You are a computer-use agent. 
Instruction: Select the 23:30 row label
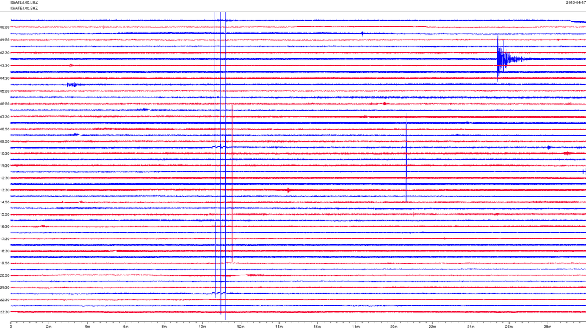click(x=5, y=312)
